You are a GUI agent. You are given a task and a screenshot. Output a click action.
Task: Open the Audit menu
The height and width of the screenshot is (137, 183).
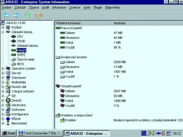coord(45,8)
